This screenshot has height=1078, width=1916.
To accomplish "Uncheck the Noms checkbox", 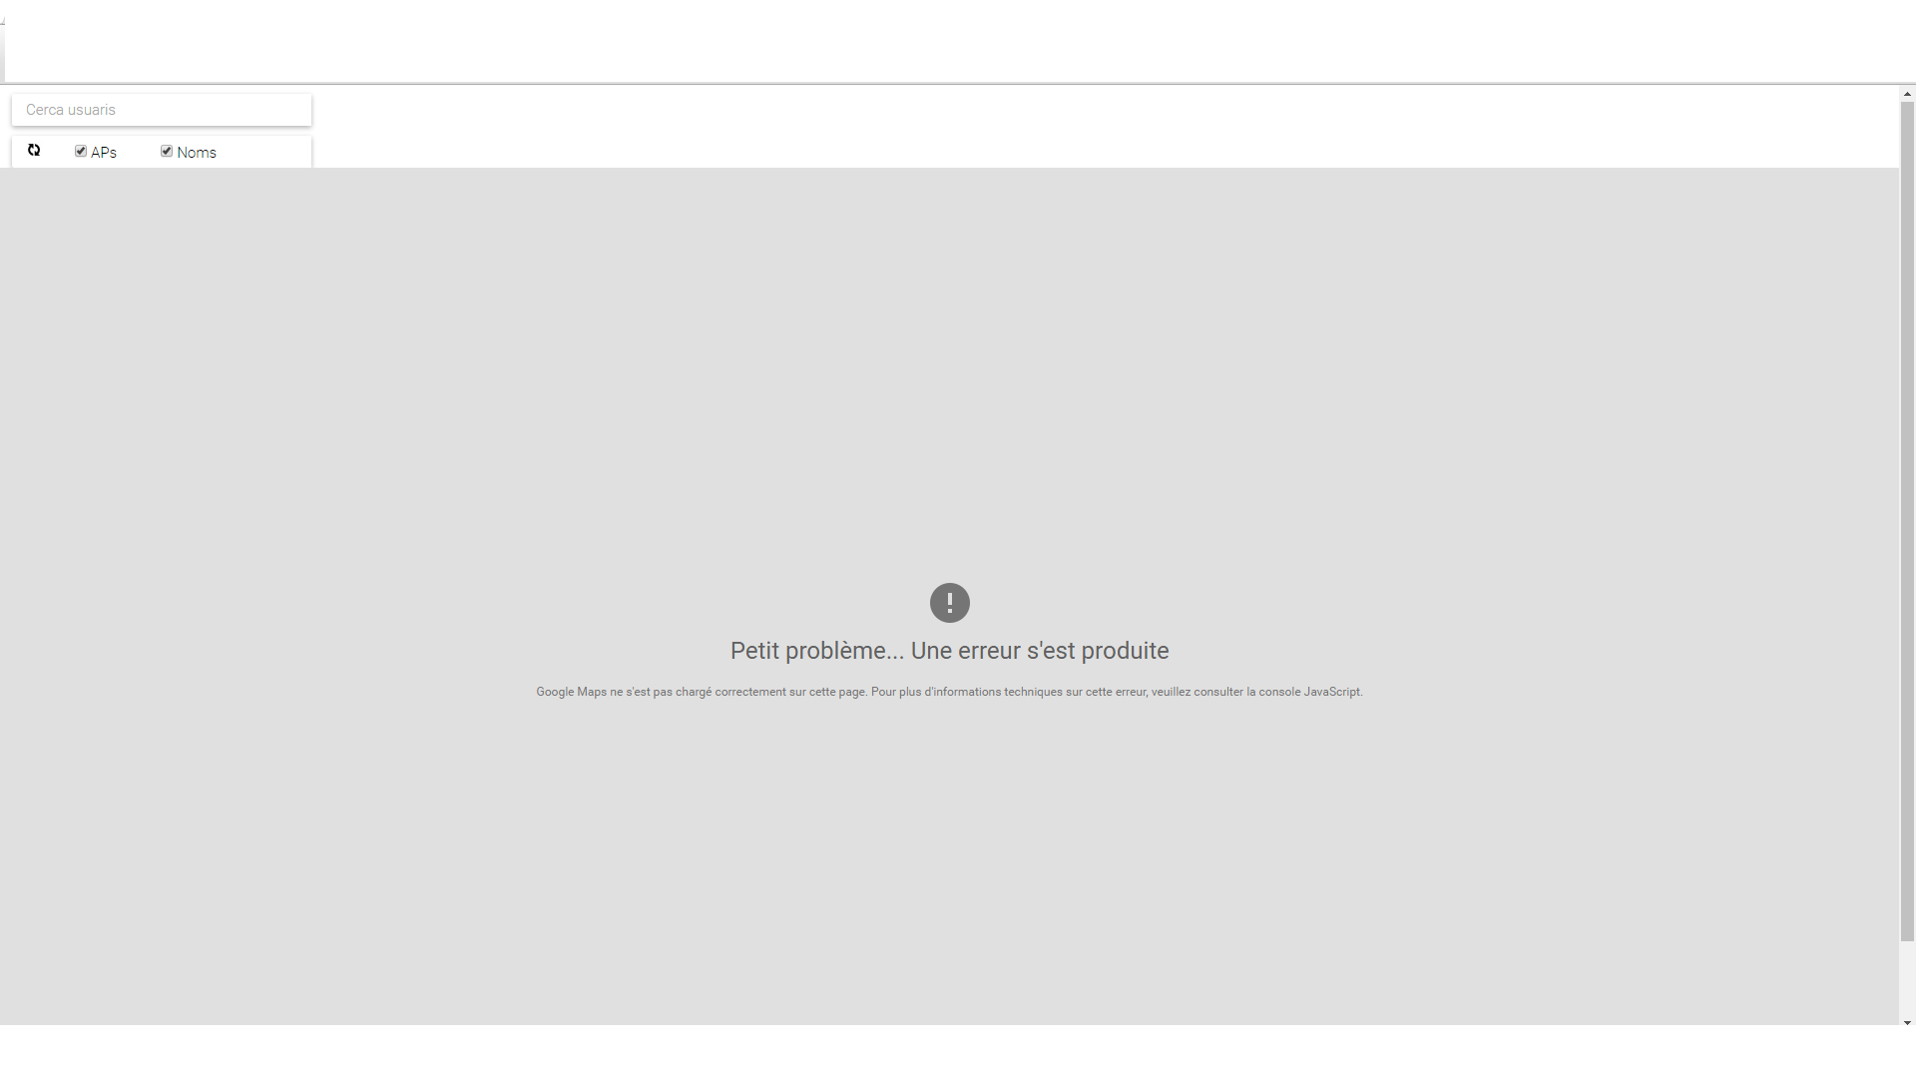I will (167, 152).
